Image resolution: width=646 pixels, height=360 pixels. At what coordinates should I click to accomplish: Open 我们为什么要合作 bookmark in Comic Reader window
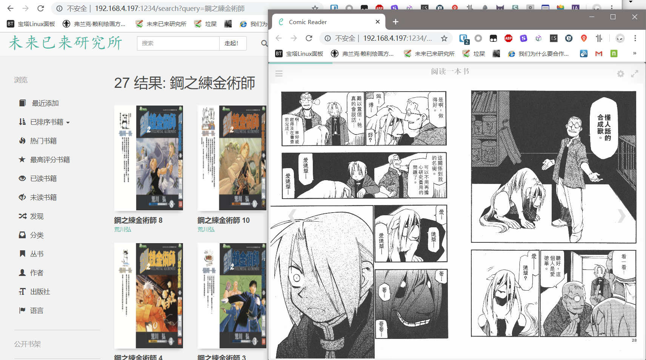538,54
